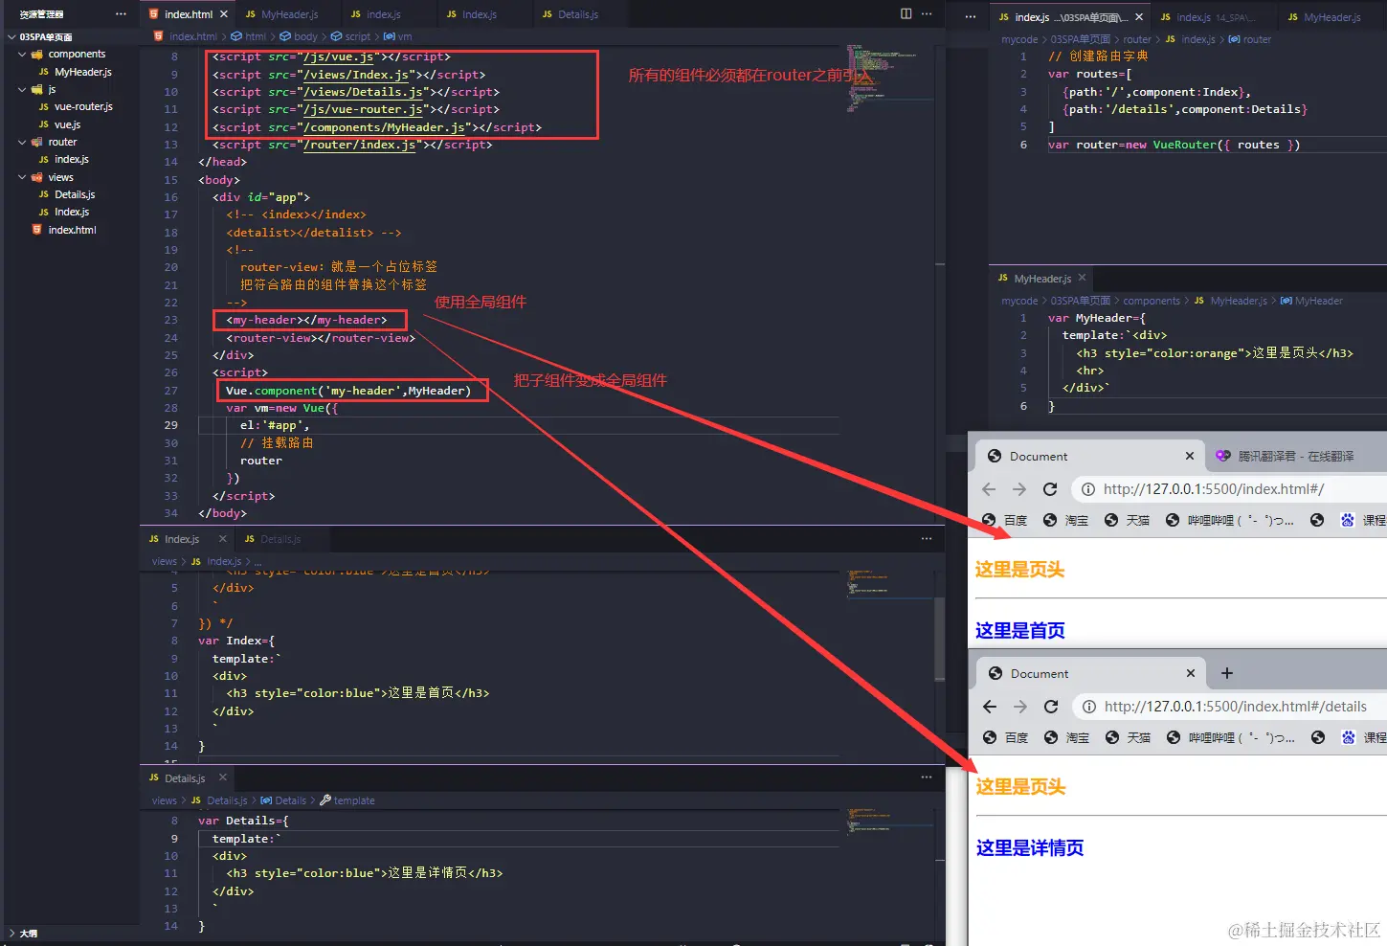Open 天猫 bookmark in the browser with 腾讯翻译君 tab
This screenshot has height=946, width=1387.
point(1127,520)
